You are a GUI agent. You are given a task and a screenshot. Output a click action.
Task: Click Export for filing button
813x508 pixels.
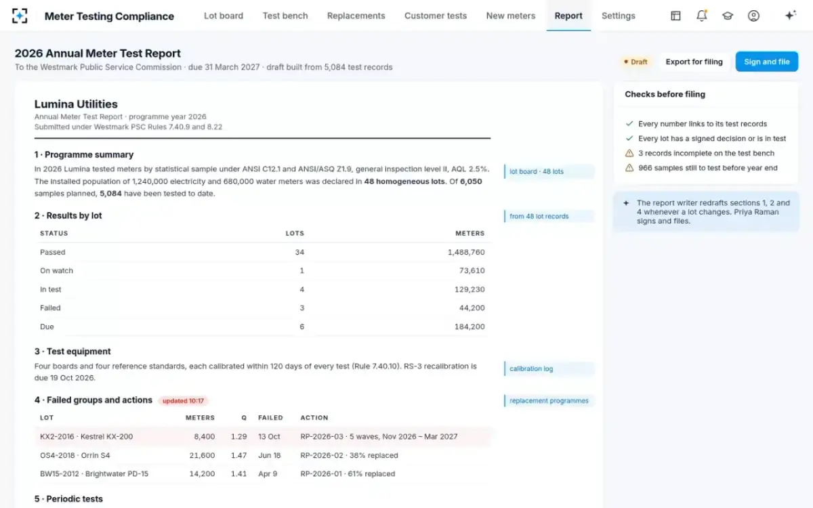point(694,62)
